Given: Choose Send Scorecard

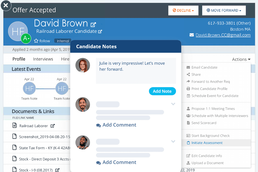Looking at the screenshot, I should [x=204, y=123].
